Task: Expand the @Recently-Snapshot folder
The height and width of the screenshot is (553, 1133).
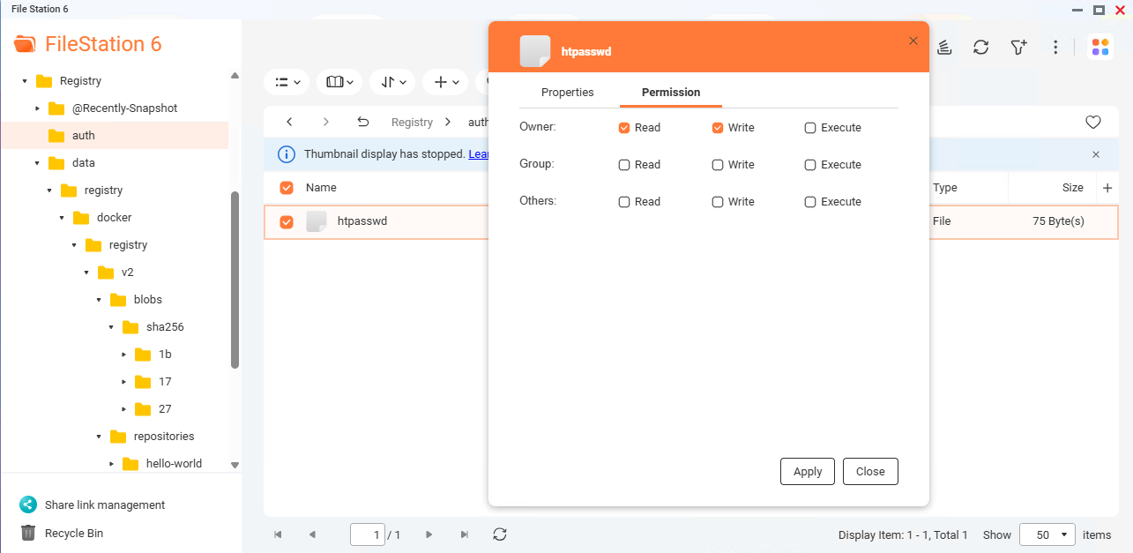Action: tap(37, 108)
